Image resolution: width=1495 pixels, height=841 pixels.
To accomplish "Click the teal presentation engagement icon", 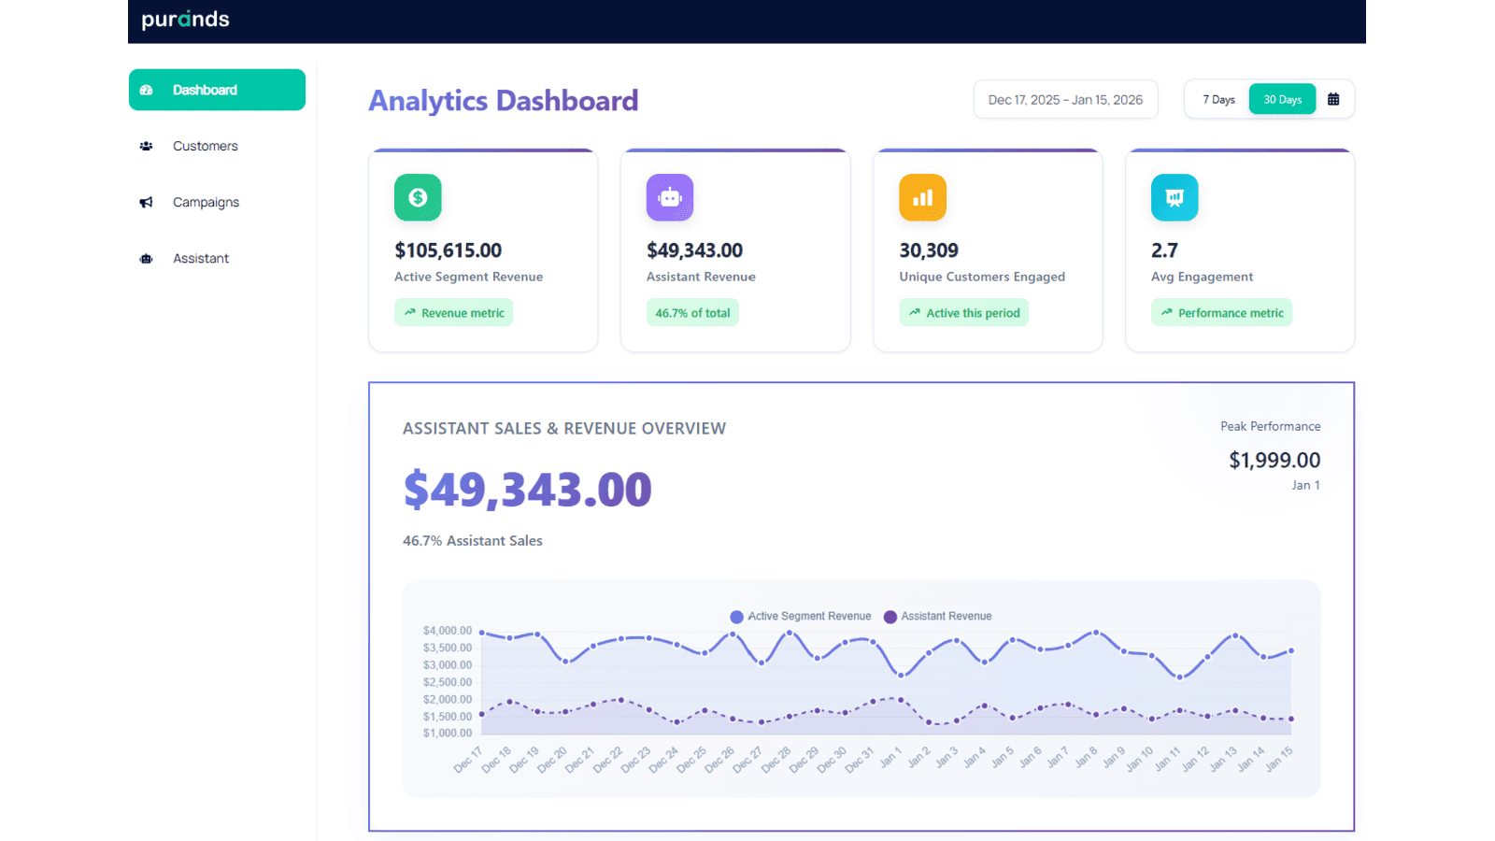I will pyautogui.click(x=1175, y=197).
